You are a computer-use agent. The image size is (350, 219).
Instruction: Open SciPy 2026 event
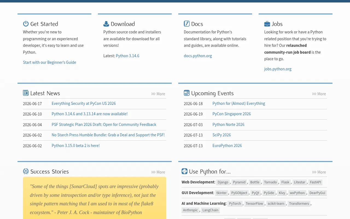(x=221, y=135)
